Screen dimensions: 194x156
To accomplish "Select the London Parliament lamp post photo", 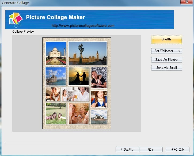I will point(88,53).
